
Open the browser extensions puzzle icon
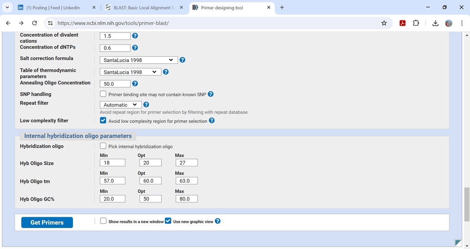416,23
